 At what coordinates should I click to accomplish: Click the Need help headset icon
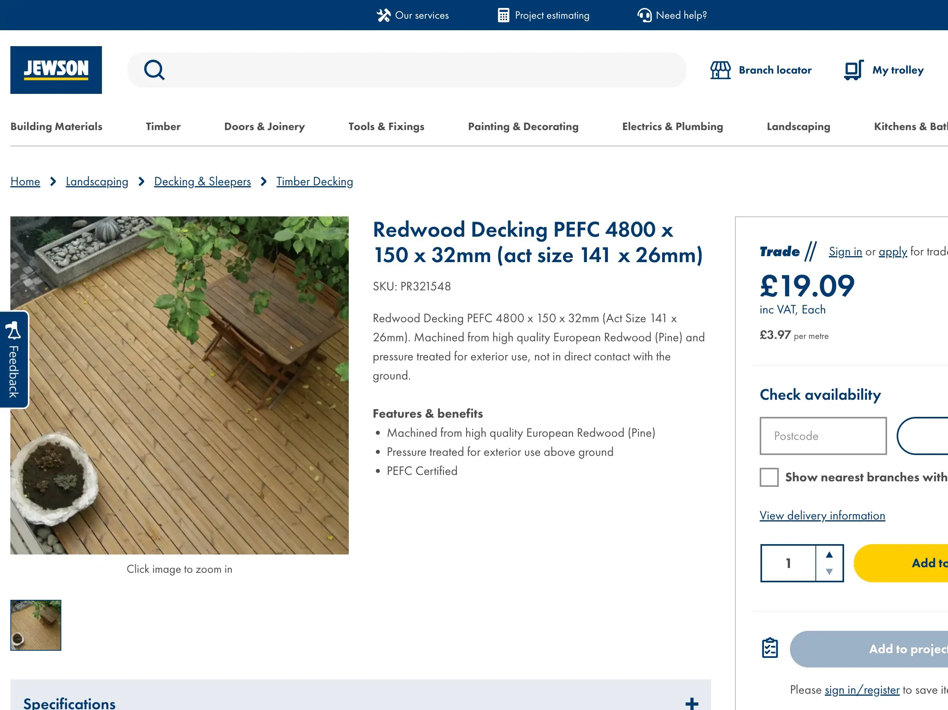coord(644,16)
